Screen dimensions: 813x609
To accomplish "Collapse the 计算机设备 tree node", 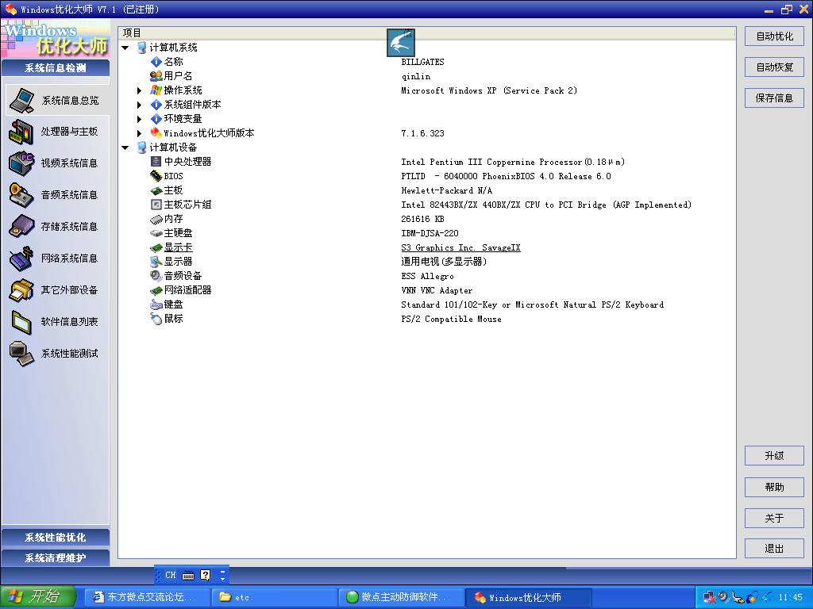I will pos(125,147).
